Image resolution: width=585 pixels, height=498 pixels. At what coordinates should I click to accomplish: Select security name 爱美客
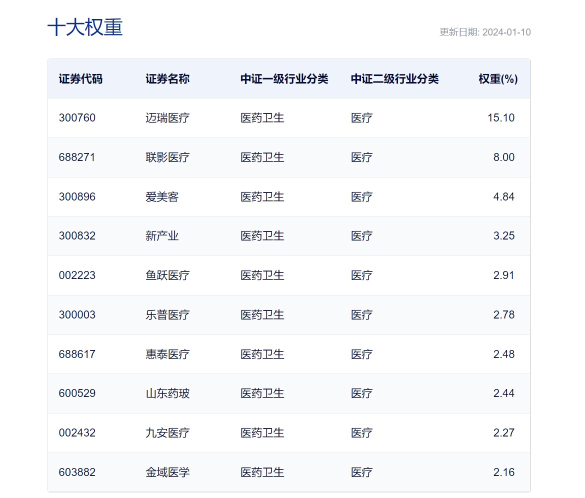point(162,196)
